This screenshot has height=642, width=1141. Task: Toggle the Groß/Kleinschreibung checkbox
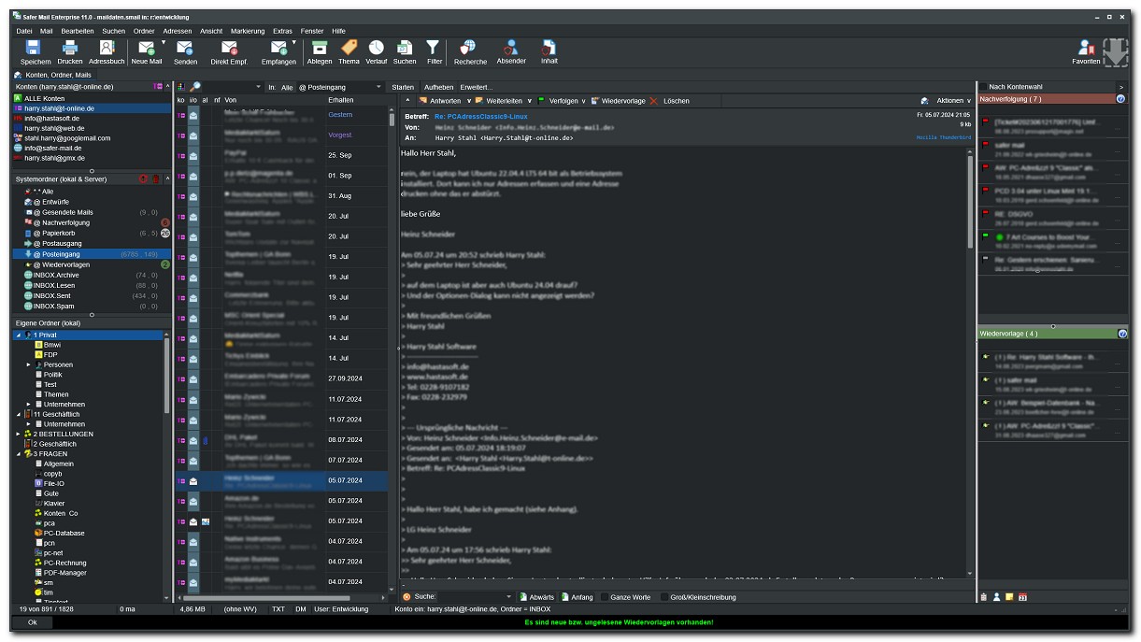coord(664,597)
